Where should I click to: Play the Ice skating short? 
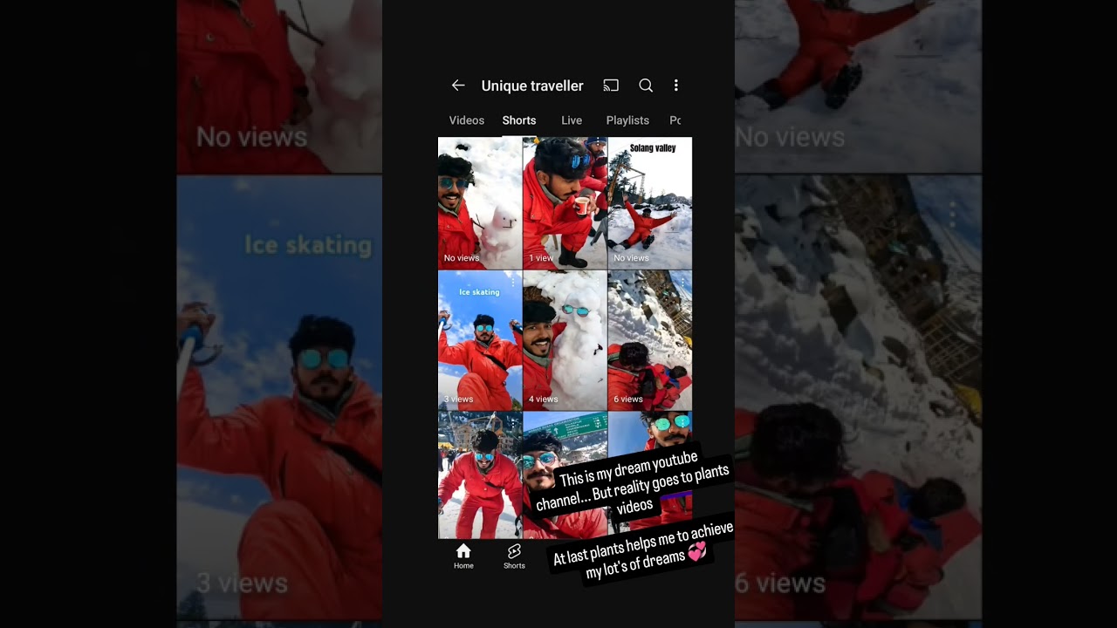click(x=479, y=340)
